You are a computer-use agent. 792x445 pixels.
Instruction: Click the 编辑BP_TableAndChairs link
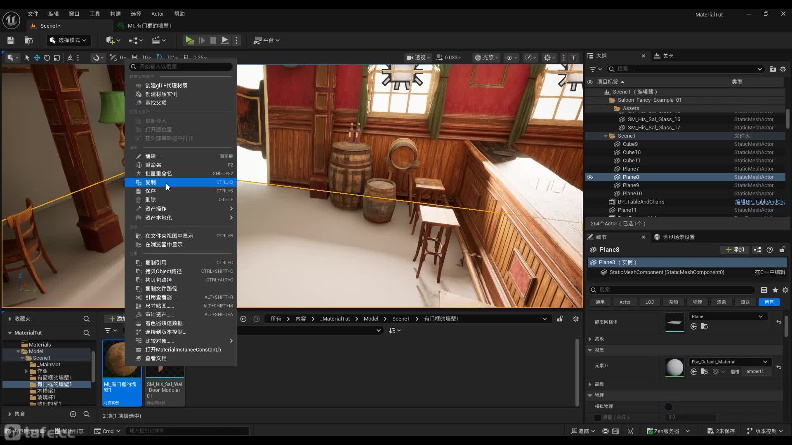pos(760,202)
